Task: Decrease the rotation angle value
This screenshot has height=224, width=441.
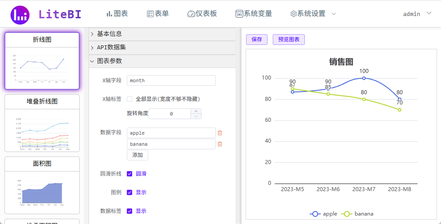Action: pyautogui.click(x=196, y=116)
